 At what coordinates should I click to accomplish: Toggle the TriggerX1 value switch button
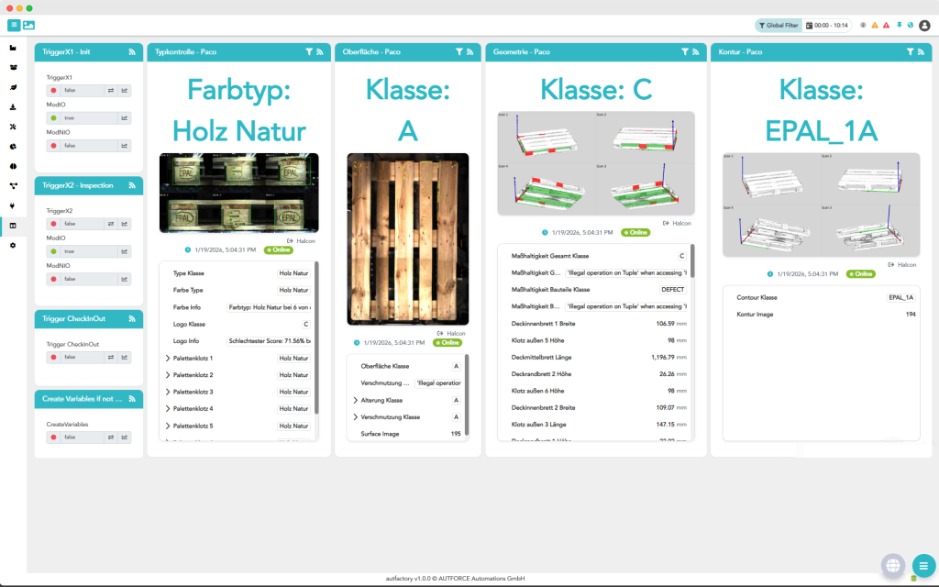[x=110, y=91]
